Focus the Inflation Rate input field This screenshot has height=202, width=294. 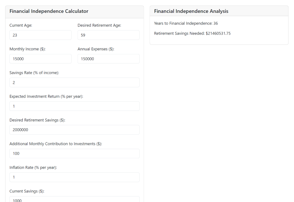[x=74, y=177]
